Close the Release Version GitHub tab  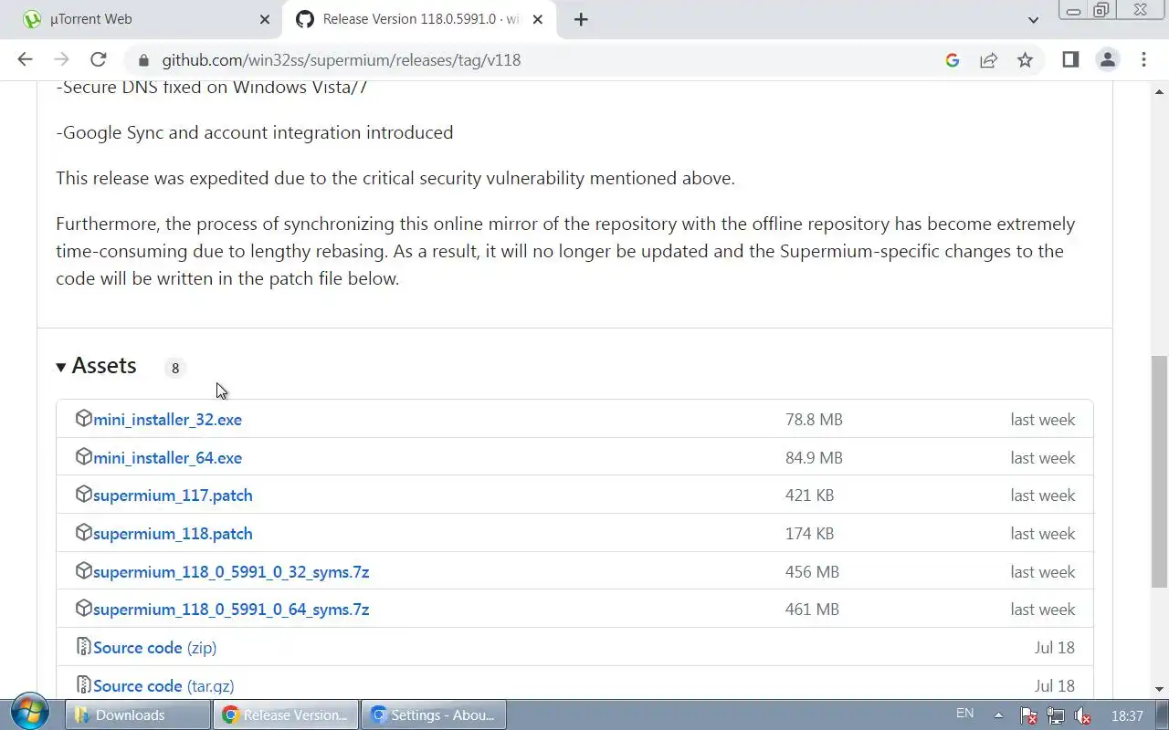[x=537, y=19]
